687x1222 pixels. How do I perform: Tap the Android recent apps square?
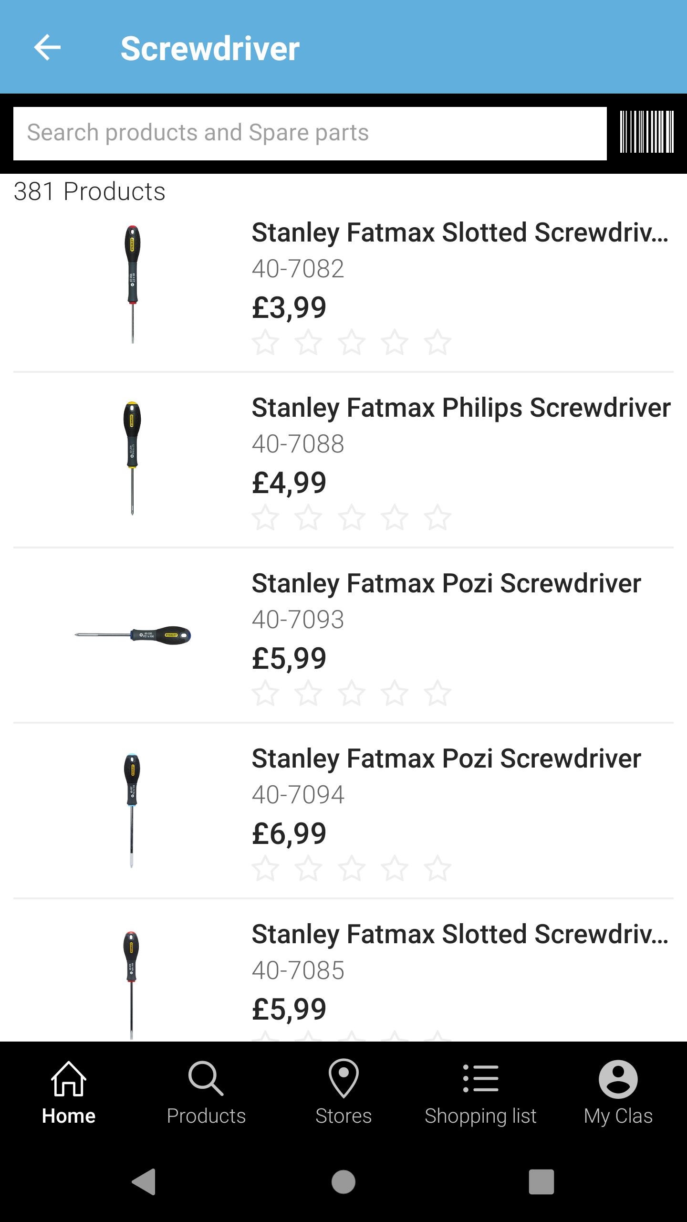(x=541, y=1182)
